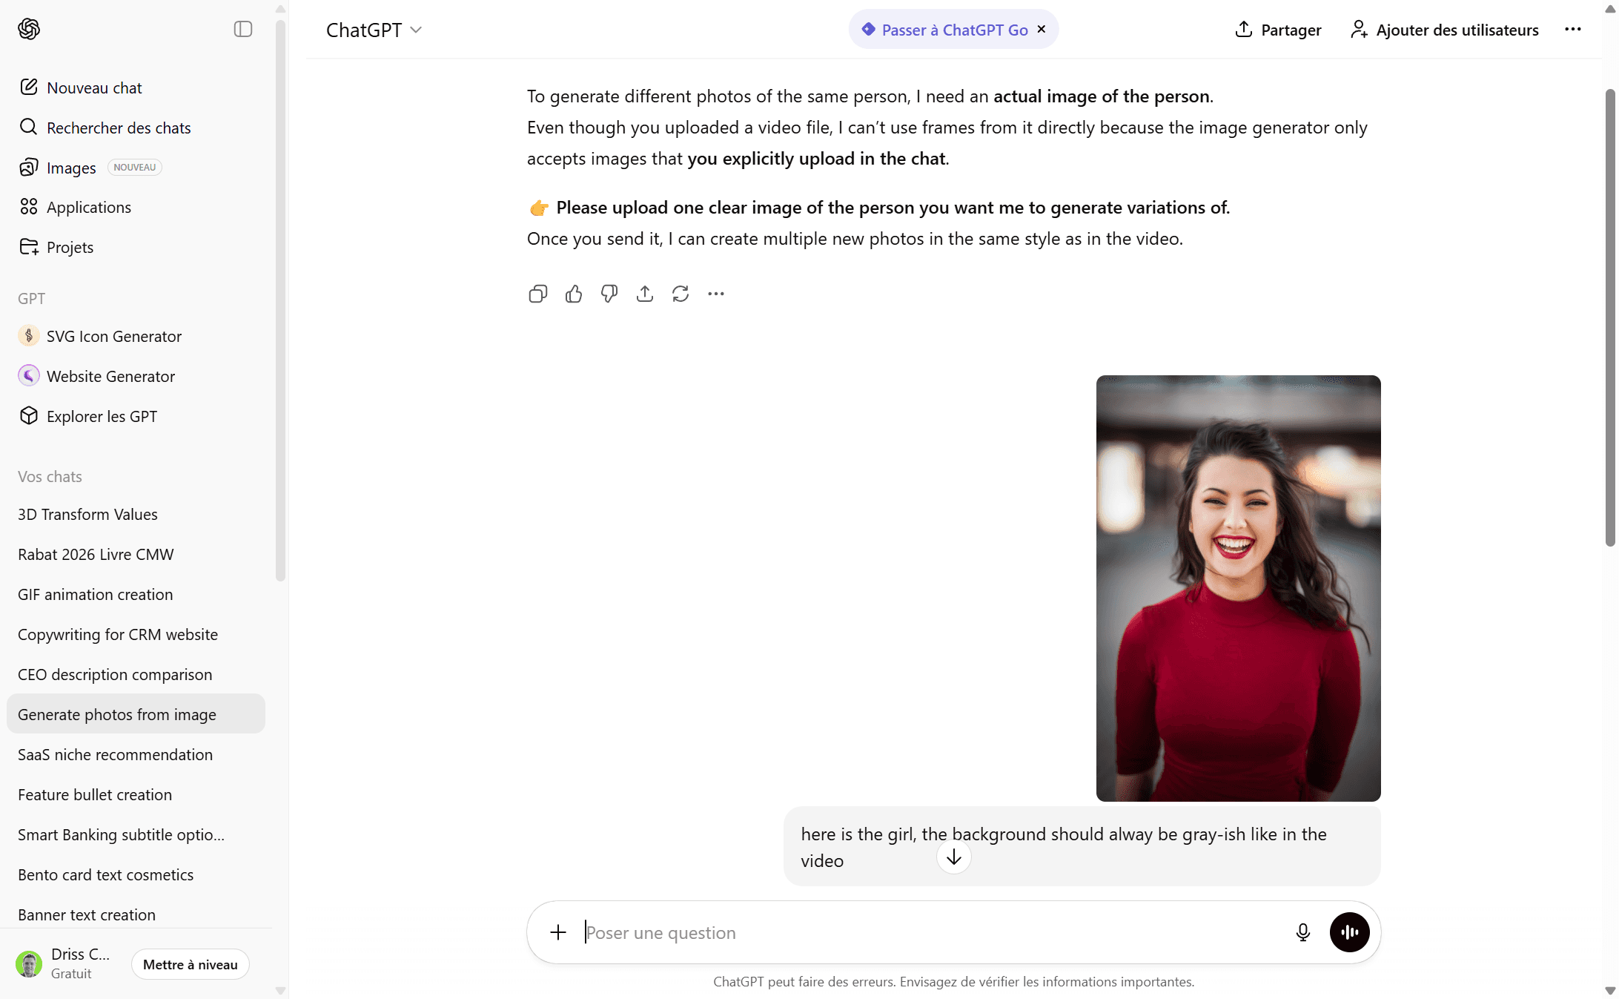The image size is (1619, 999).
Task: Click the main page vertical scrollbar
Action: point(1610,319)
